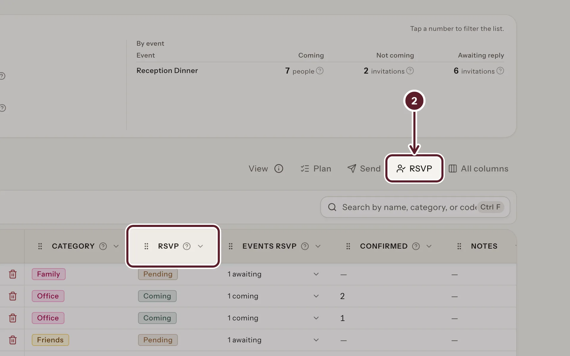The image size is (570, 356).
Task: Click the NOTES column header
Action: point(484,246)
